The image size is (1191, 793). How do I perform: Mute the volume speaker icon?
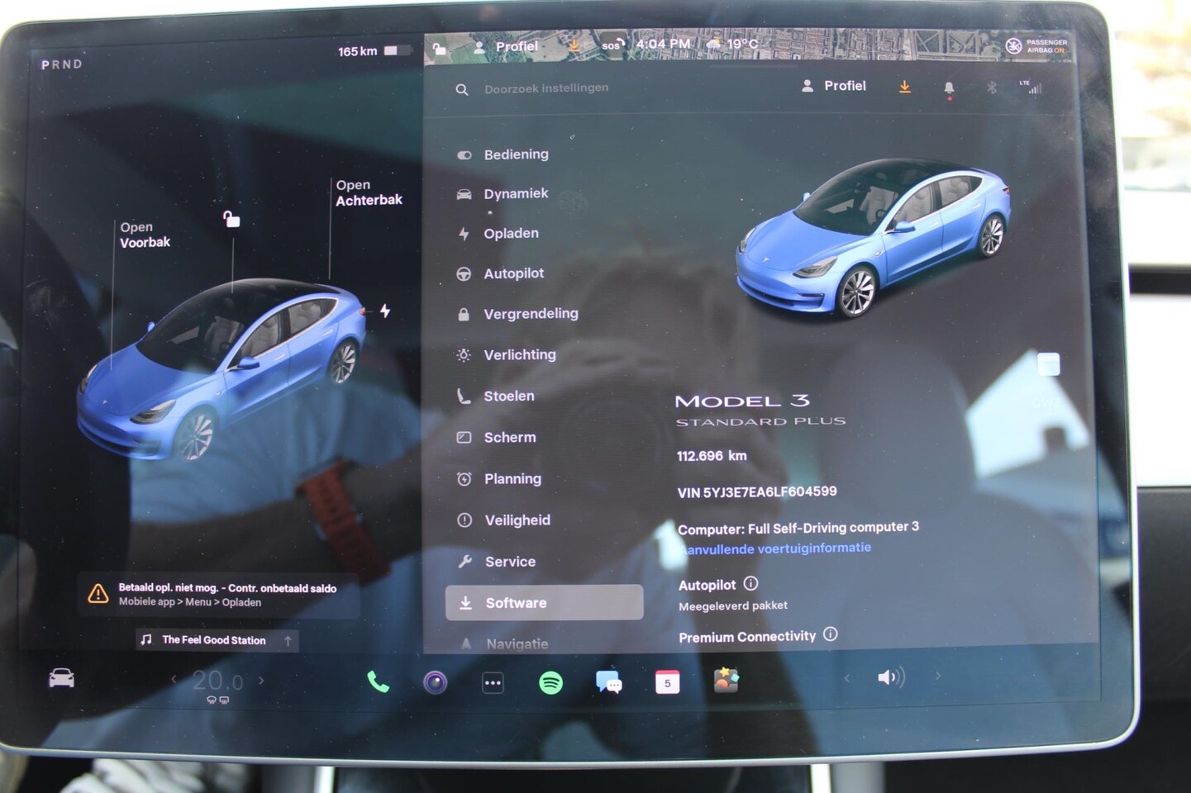pos(891,677)
